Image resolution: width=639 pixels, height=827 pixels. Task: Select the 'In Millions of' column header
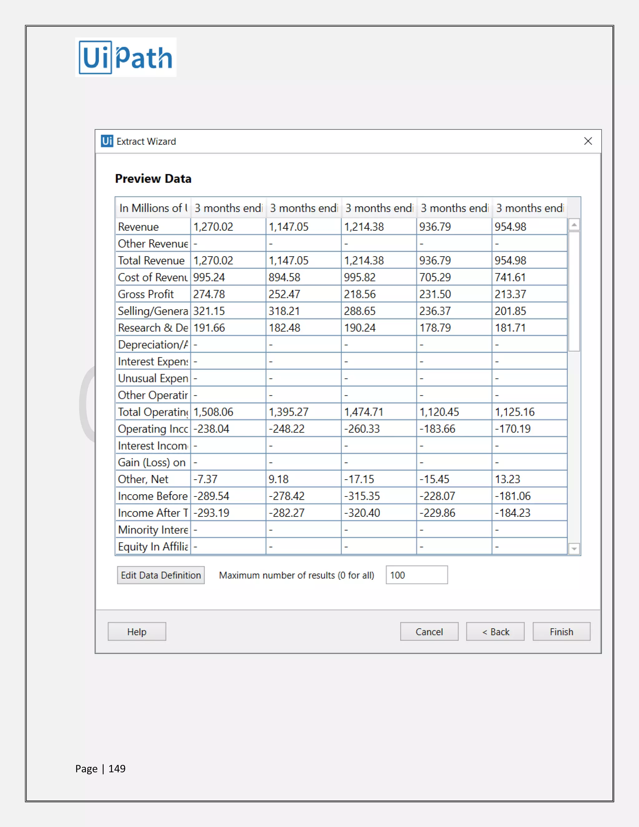[x=153, y=208]
